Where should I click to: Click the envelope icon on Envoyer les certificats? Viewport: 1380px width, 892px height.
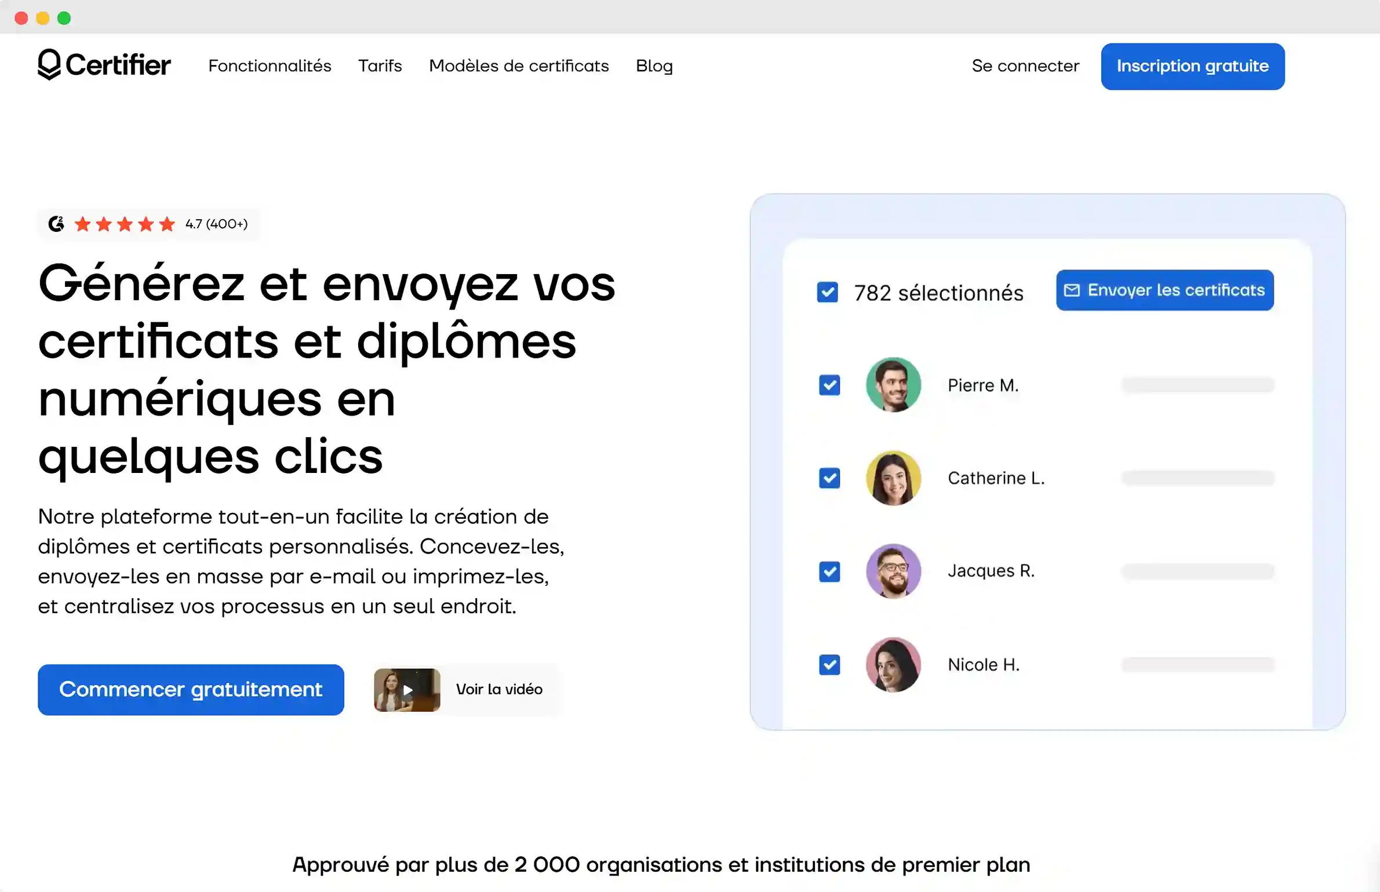coord(1072,290)
